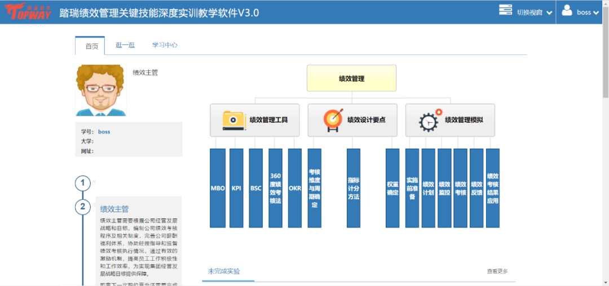Click the user profile icon beside boss
This screenshot has width=609, height=286.
[567, 11]
